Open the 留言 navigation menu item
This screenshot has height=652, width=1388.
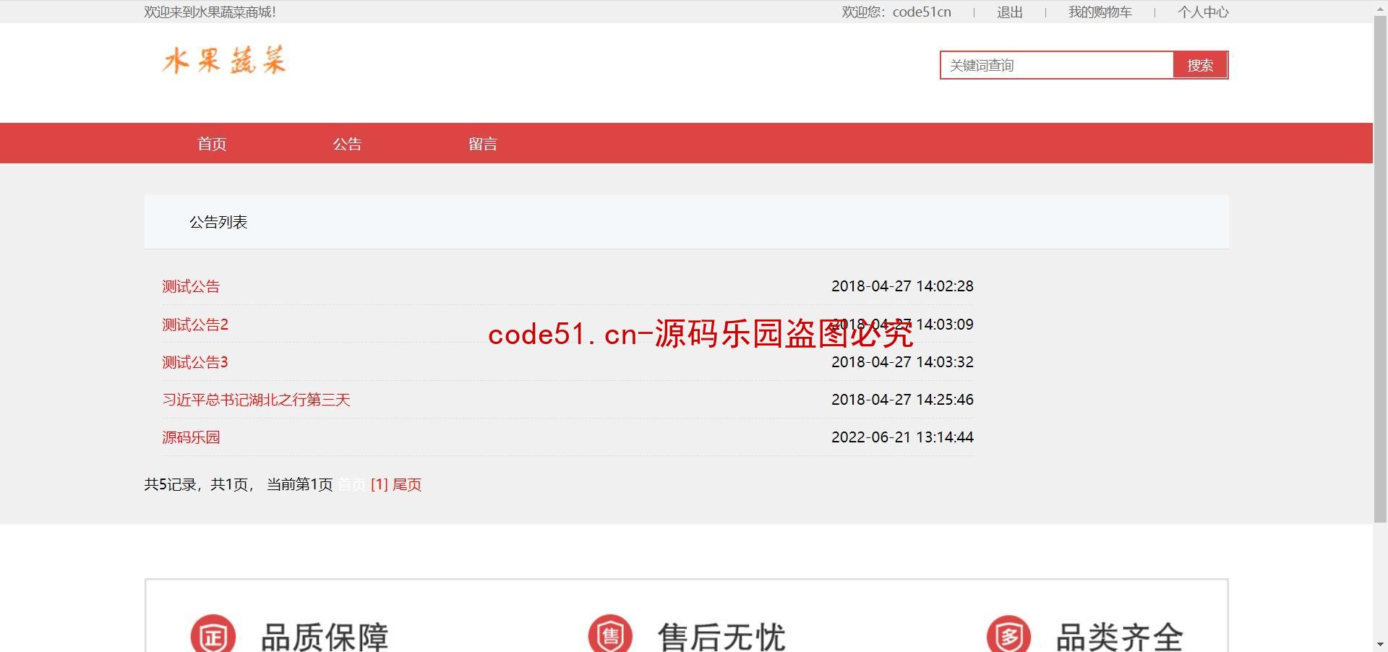tap(483, 144)
